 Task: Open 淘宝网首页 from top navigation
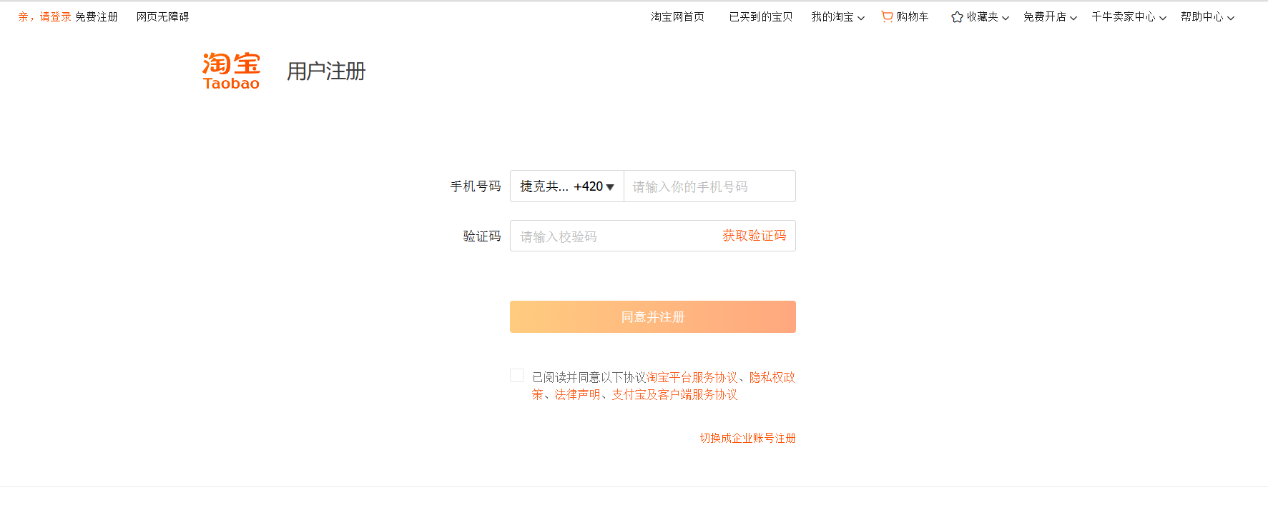[677, 17]
